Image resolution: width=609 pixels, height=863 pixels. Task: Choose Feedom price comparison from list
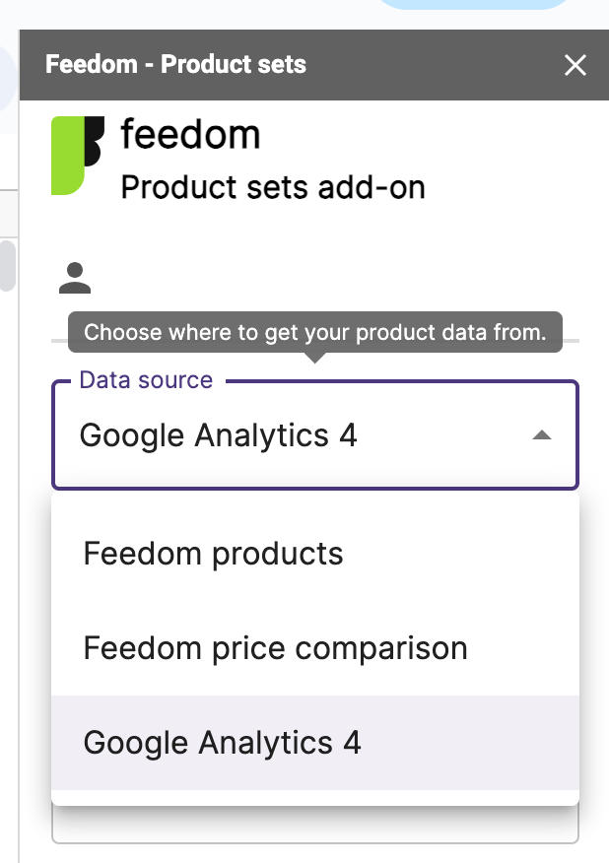[x=315, y=648]
